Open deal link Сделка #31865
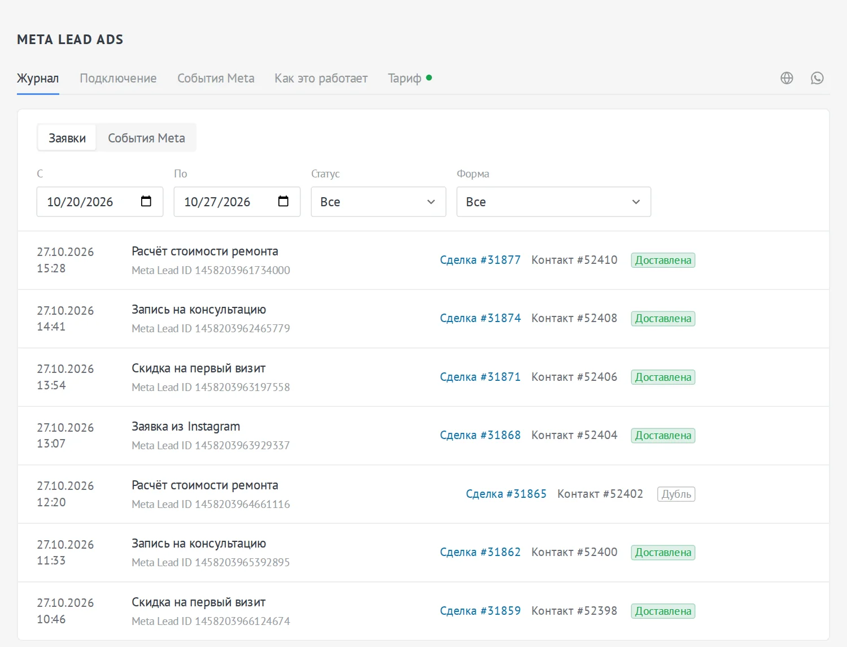 coord(506,494)
